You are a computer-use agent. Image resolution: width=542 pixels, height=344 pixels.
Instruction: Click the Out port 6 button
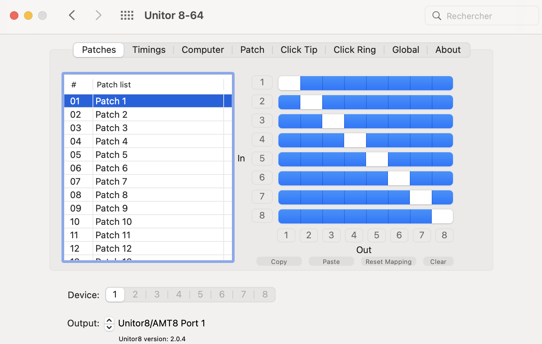[399, 235]
